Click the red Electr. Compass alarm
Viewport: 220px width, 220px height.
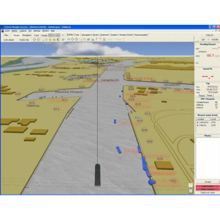[208, 189]
